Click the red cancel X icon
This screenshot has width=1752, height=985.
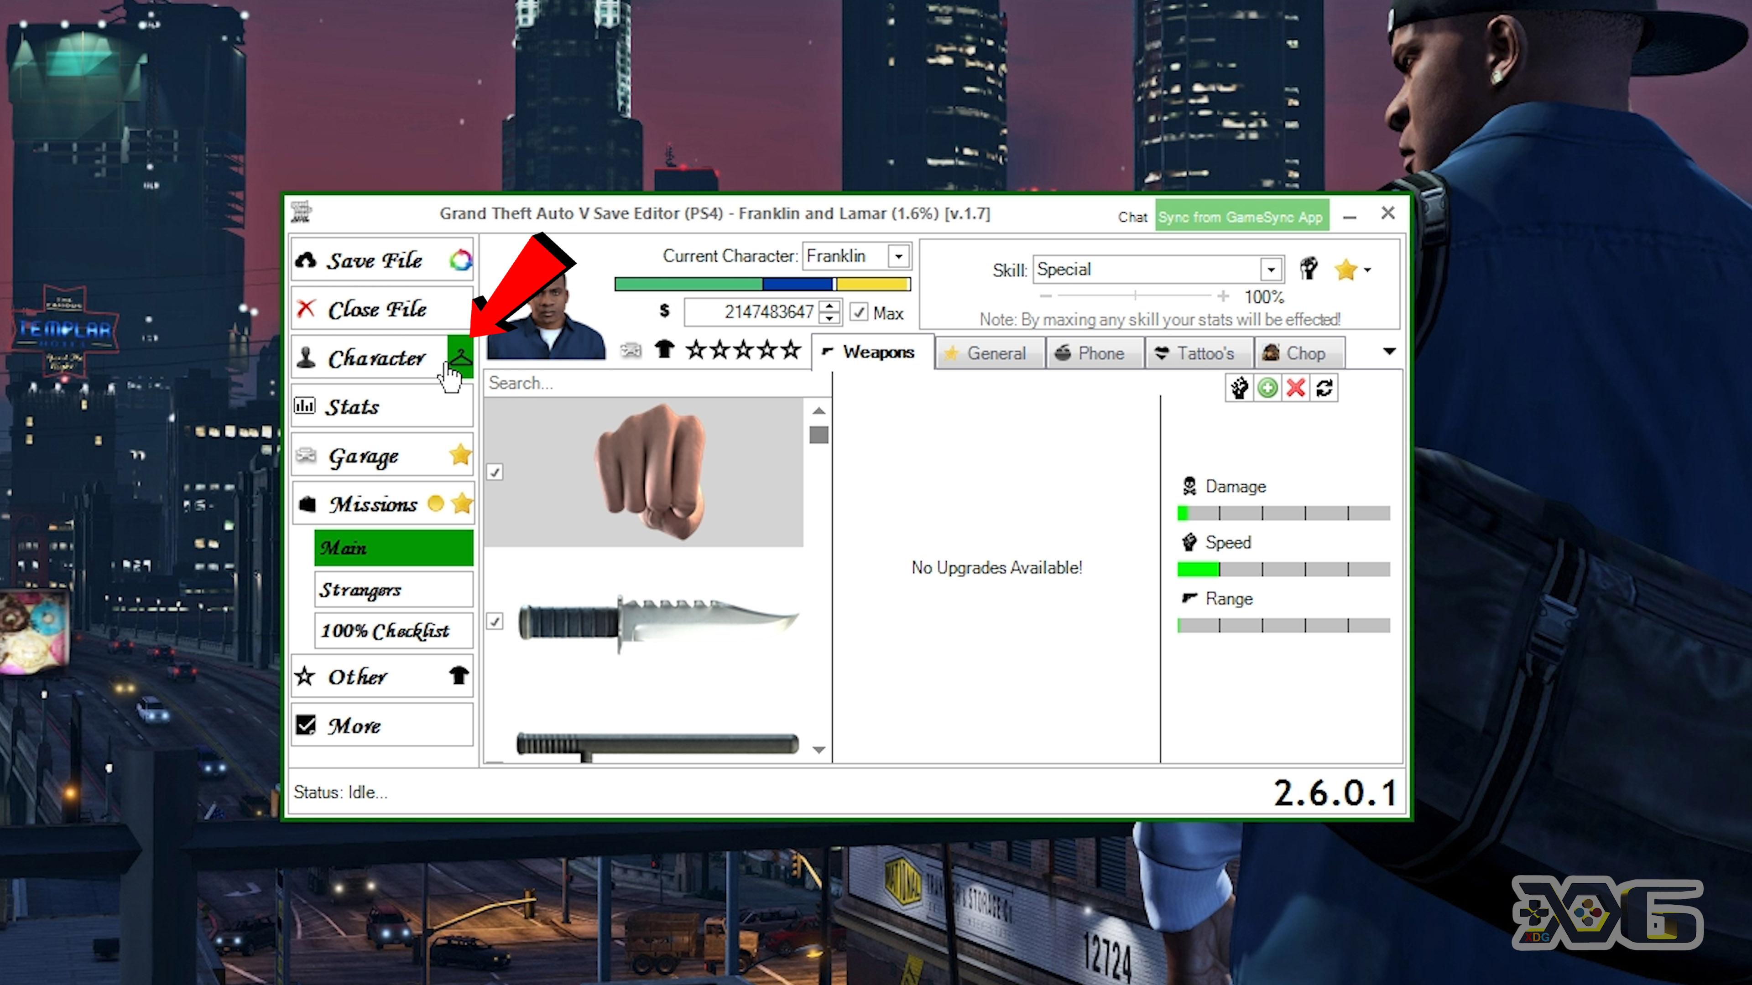(x=1295, y=386)
